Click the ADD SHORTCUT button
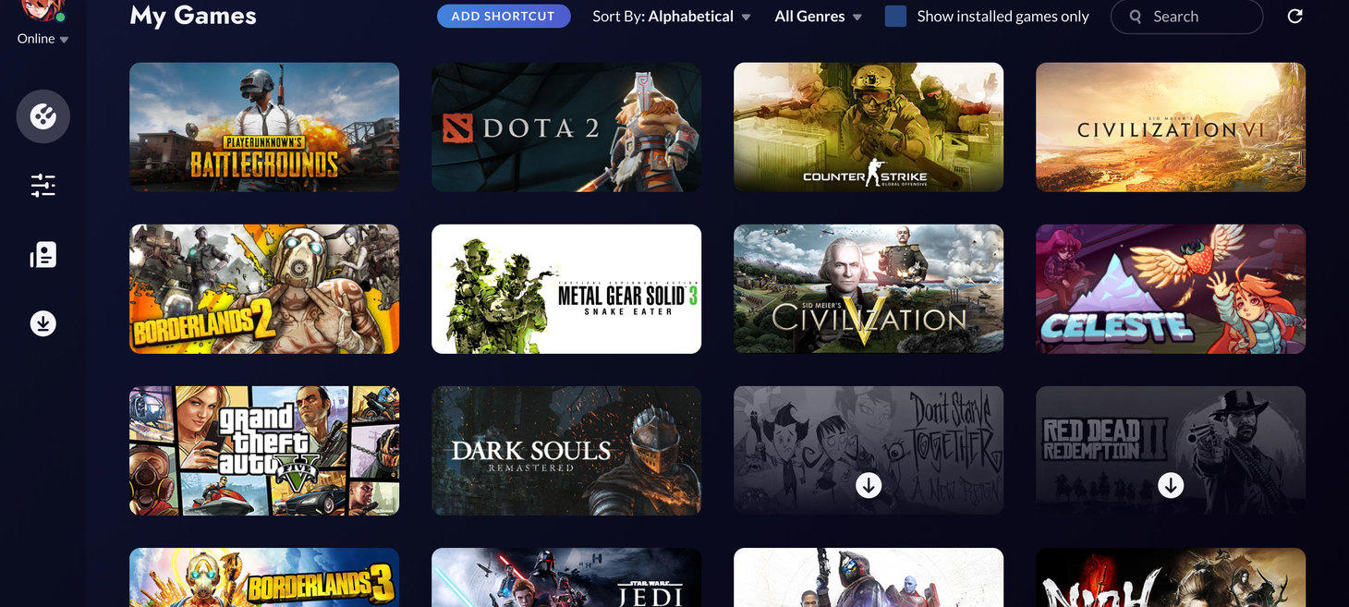The height and width of the screenshot is (607, 1349). (504, 16)
